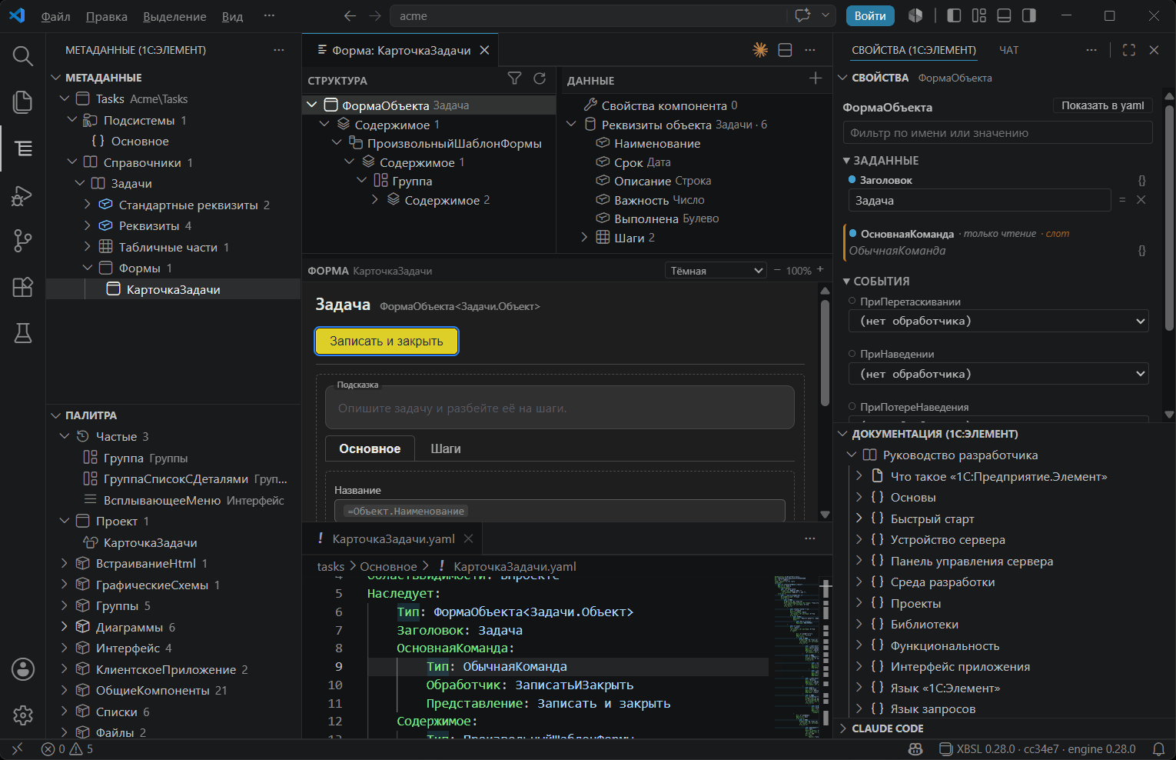Open the Правка menu
This screenshot has height=760, width=1176.
pos(107,16)
